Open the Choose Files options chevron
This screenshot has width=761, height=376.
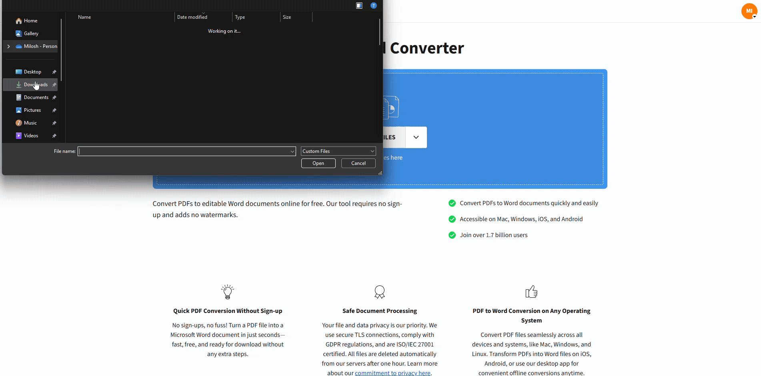[x=416, y=137]
